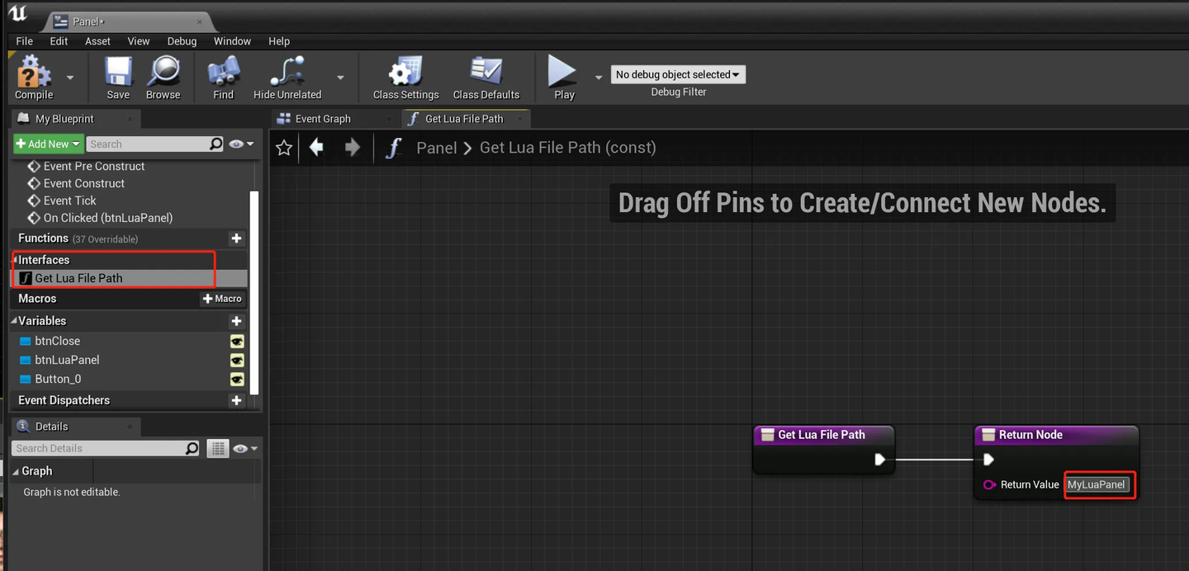Toggle the eye visibility for btnClose

pyautogui.click(x=237, y=341)
